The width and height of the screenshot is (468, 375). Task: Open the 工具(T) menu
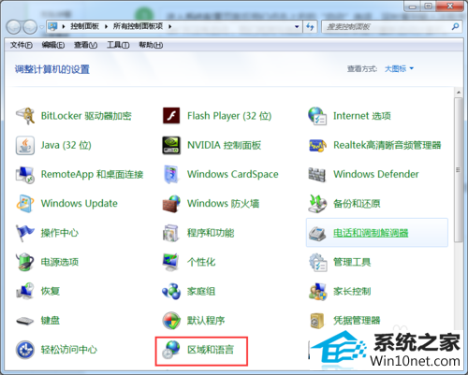tap(118, 45)
